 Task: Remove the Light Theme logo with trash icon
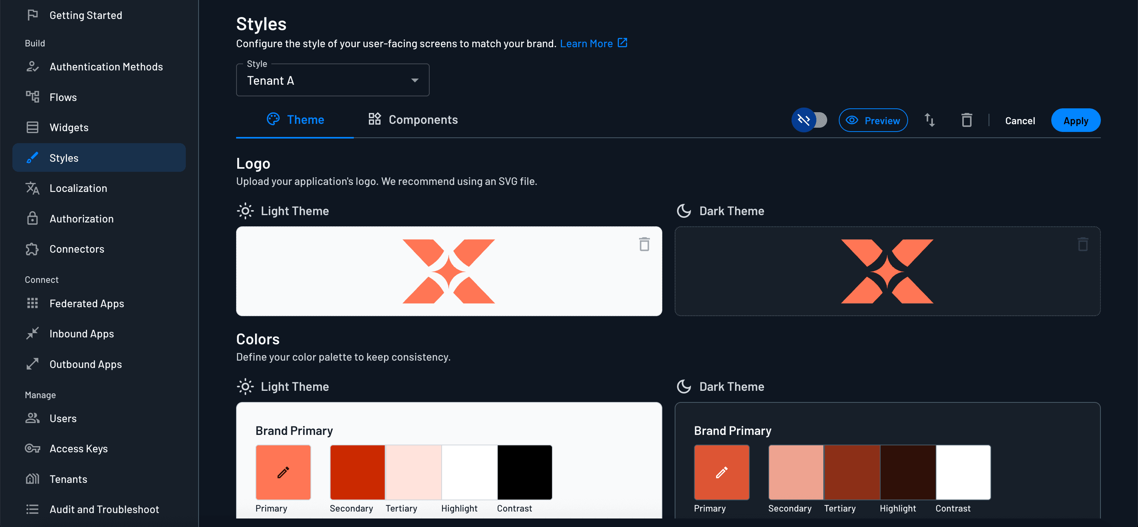[x=644, y=244]
